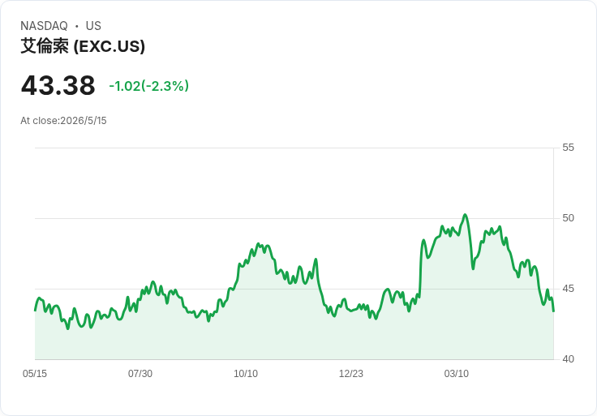Click the At close:2026/5/15 timestamp
The width and height of the screenshot is (597, 416).
pyautogui.click(x=63, y=121)
